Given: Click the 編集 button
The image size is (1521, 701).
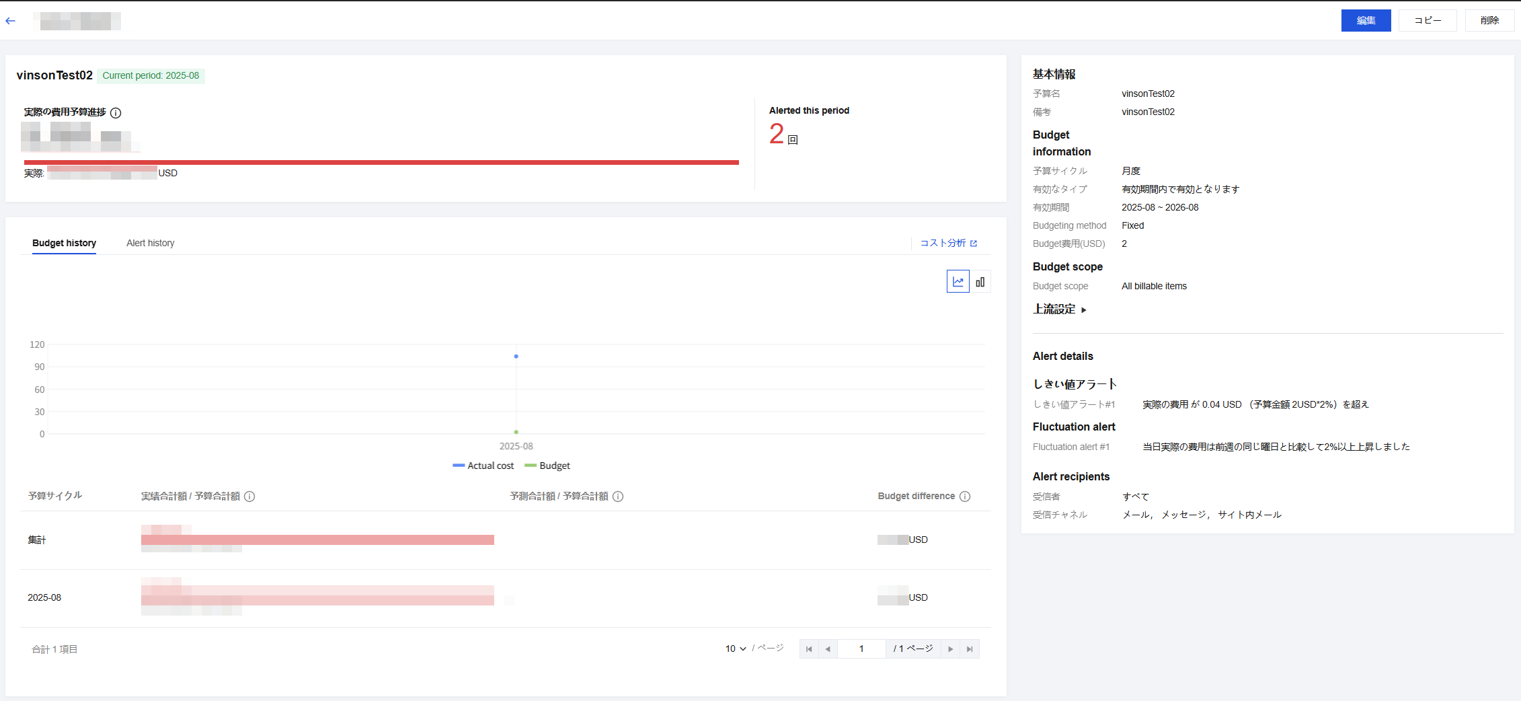Looking at the screenshot, I should (x=1366, y=21).
